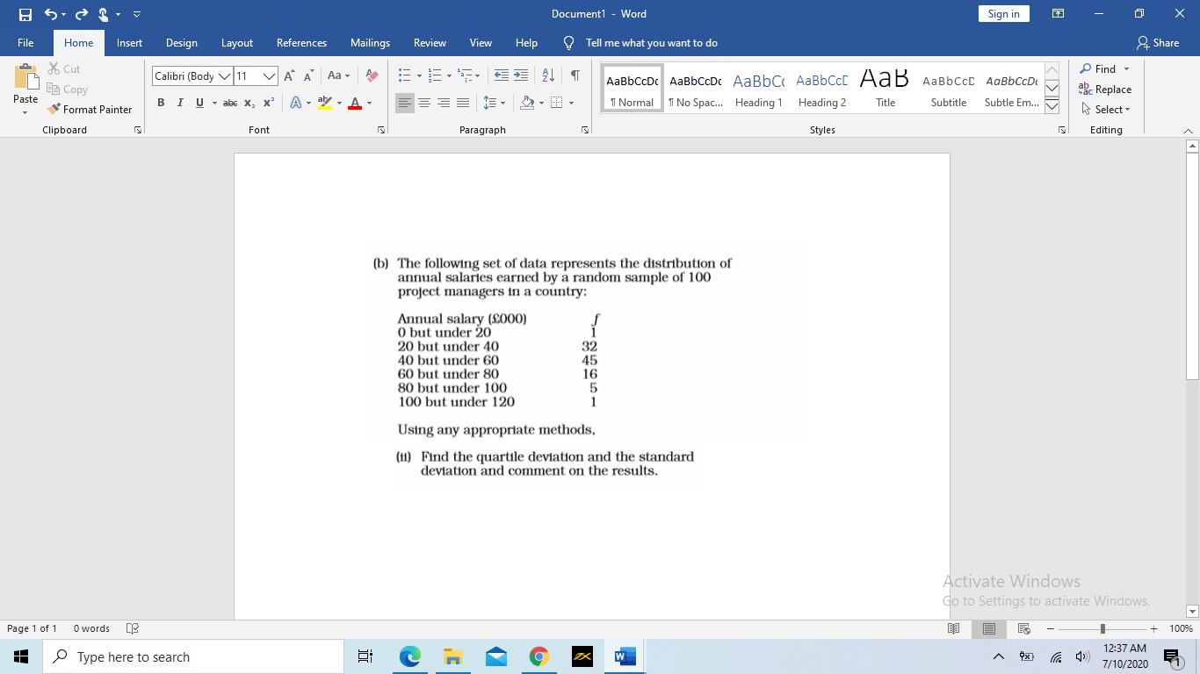
Task: Undo the last action
Action: tap(51, 14)
